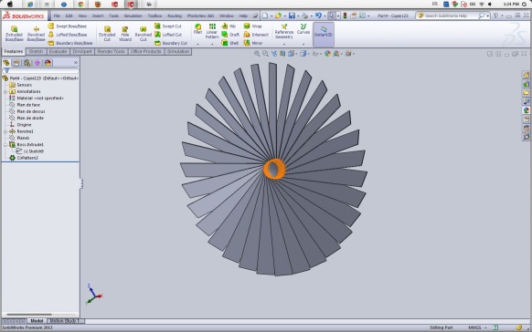Click the Apple menu icon

(10, 4)
